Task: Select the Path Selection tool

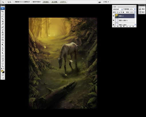Action: (3, 53)
